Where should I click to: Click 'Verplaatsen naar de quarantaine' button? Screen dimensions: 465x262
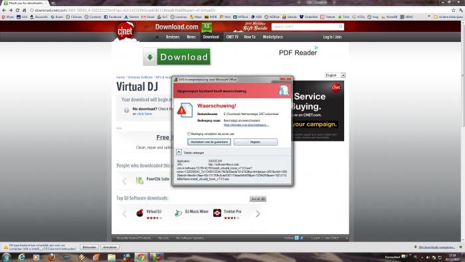point(209,142)
